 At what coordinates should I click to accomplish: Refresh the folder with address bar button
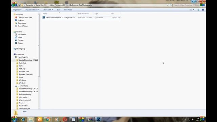(171, 5)
